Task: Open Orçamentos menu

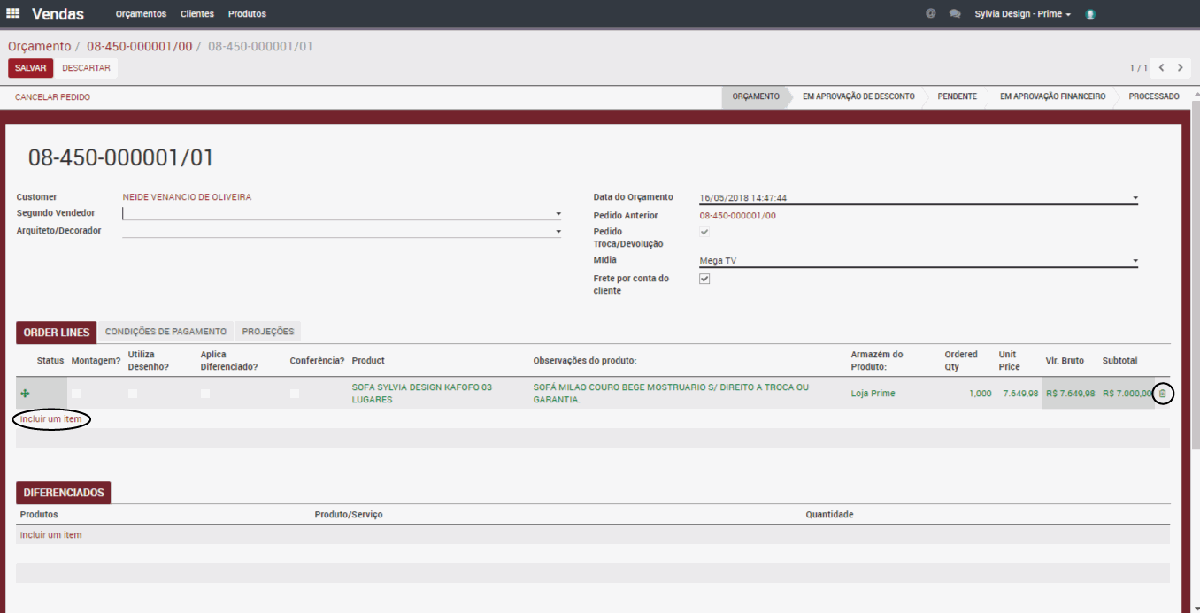Action: click(x=141, y=14)
